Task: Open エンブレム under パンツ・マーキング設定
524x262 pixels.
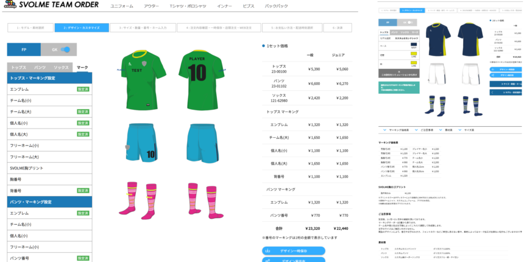Action: tap(49, 213)
